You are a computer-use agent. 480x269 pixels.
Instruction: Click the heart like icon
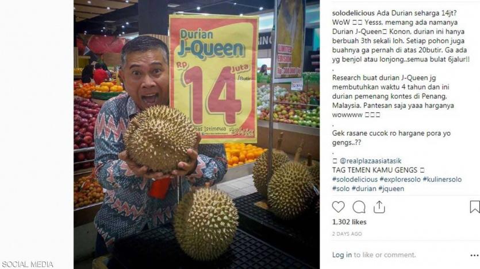pos(338,207)
